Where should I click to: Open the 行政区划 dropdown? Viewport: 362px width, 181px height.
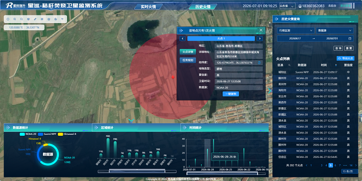[x=295, y=30]
